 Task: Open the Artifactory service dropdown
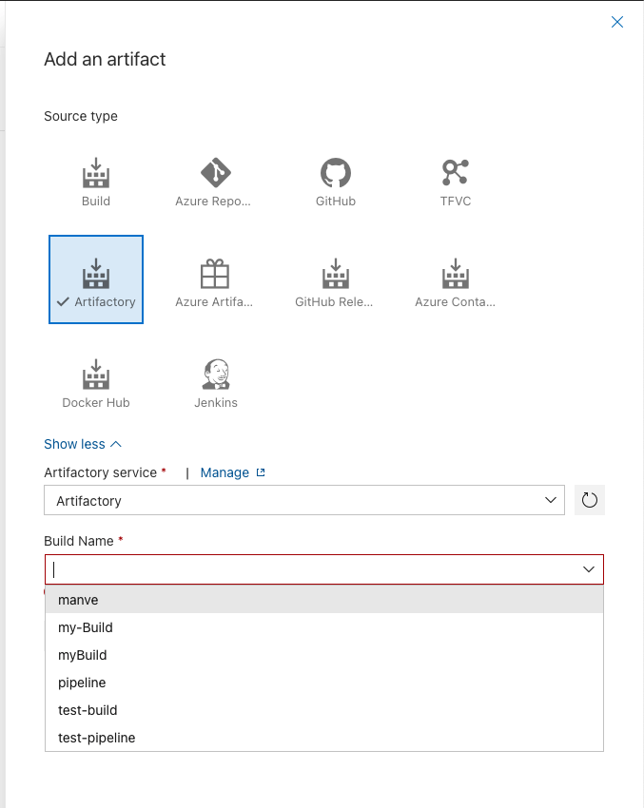click(304, 500)
